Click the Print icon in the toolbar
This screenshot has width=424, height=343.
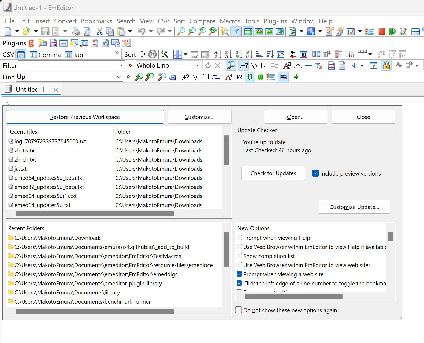(x=76, y=32)
